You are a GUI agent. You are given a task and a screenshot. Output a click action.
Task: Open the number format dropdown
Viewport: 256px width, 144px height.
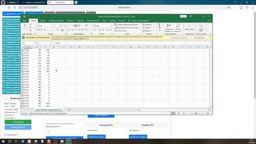(111, 26)
